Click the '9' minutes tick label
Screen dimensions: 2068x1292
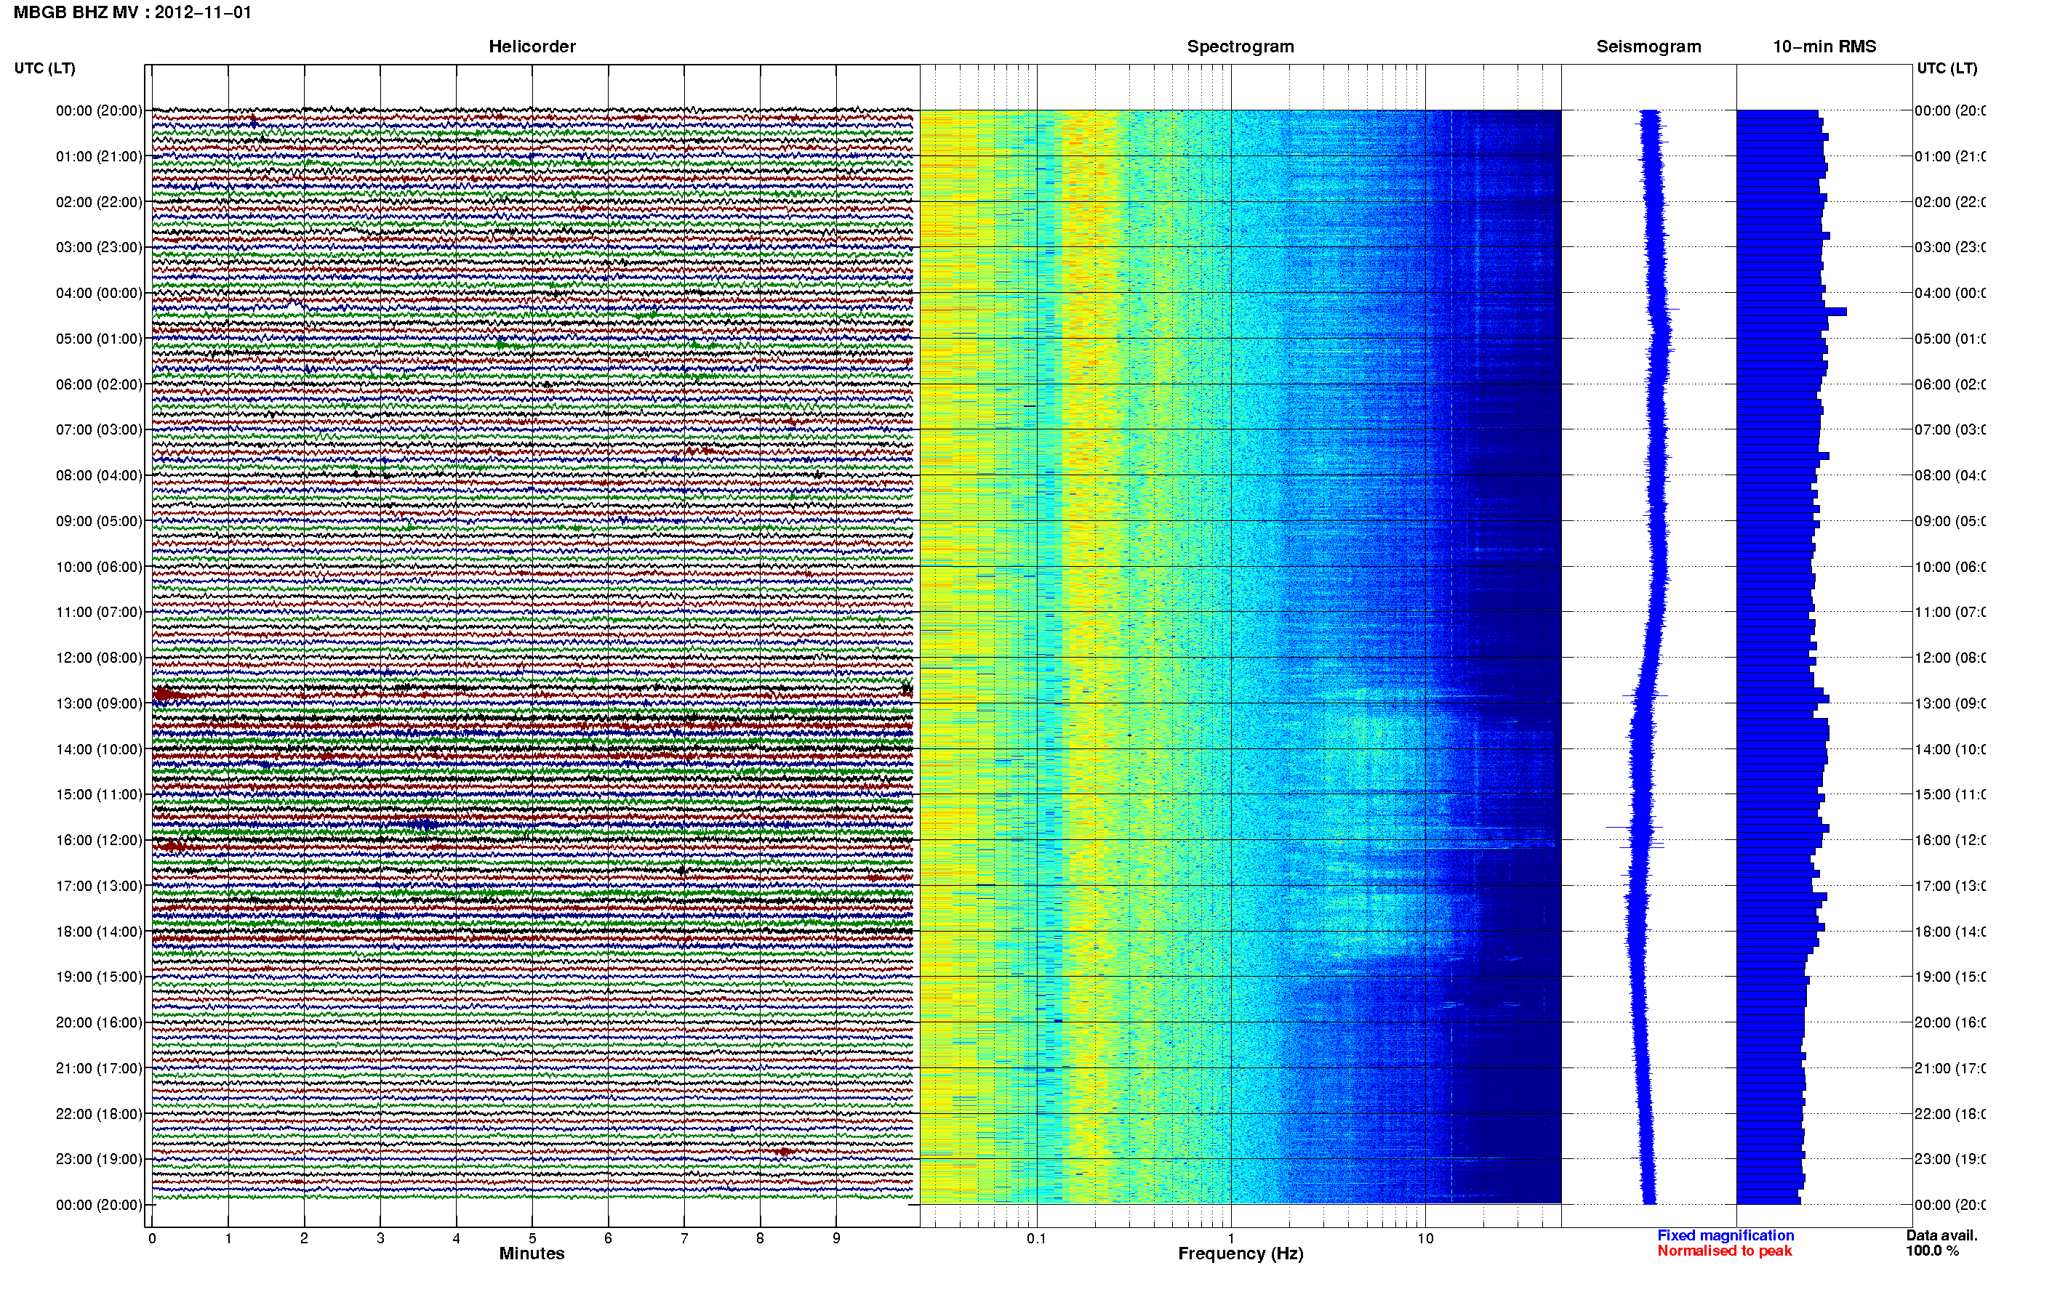point(836,1238)
